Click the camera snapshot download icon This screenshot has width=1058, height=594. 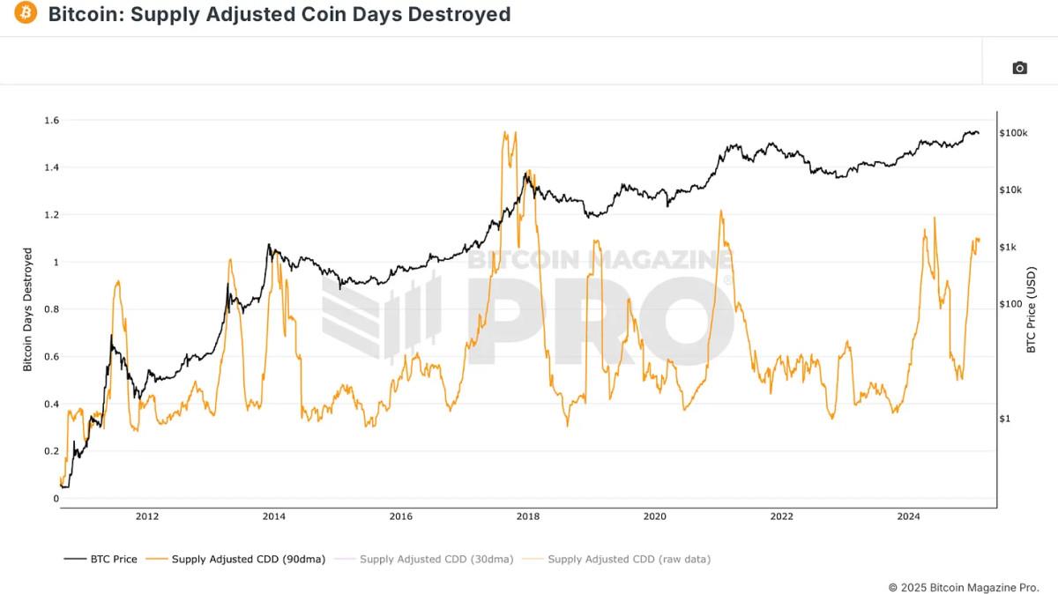[x=1020, y=68]
